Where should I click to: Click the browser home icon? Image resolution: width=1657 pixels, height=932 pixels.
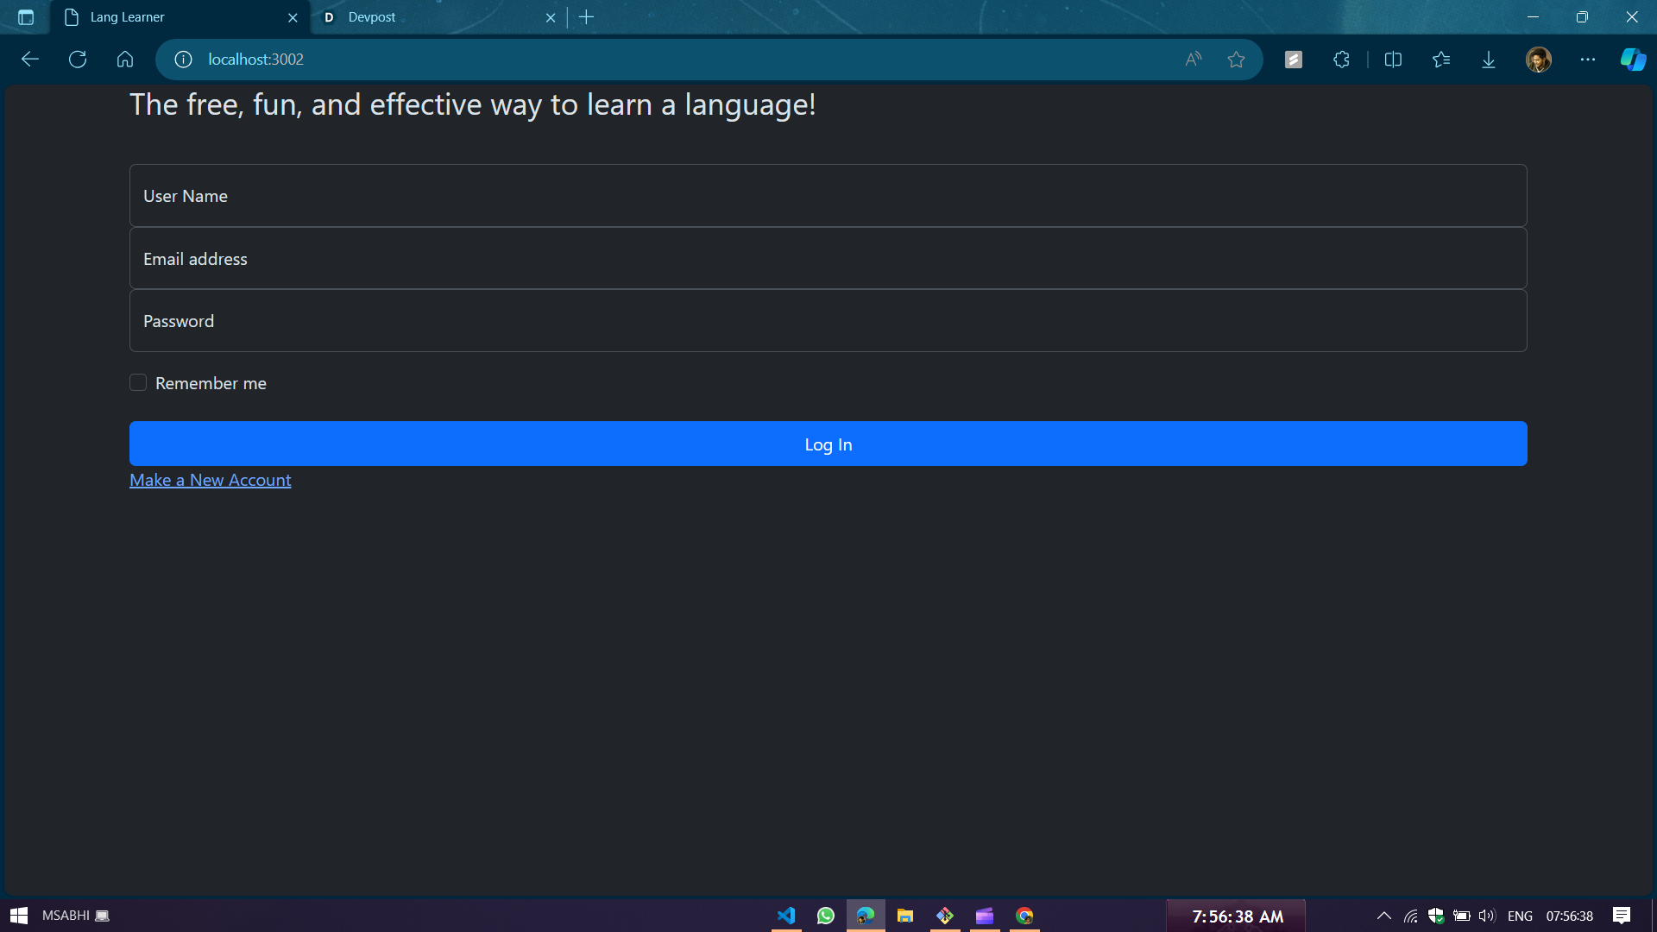tap(125, 60)
